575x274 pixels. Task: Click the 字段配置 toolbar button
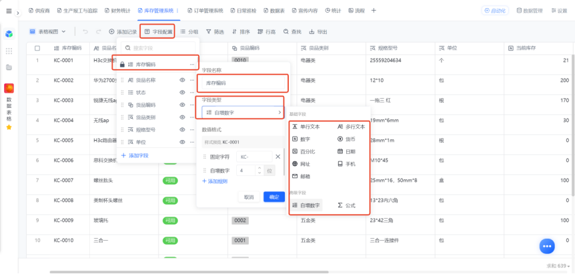point(158,32)
